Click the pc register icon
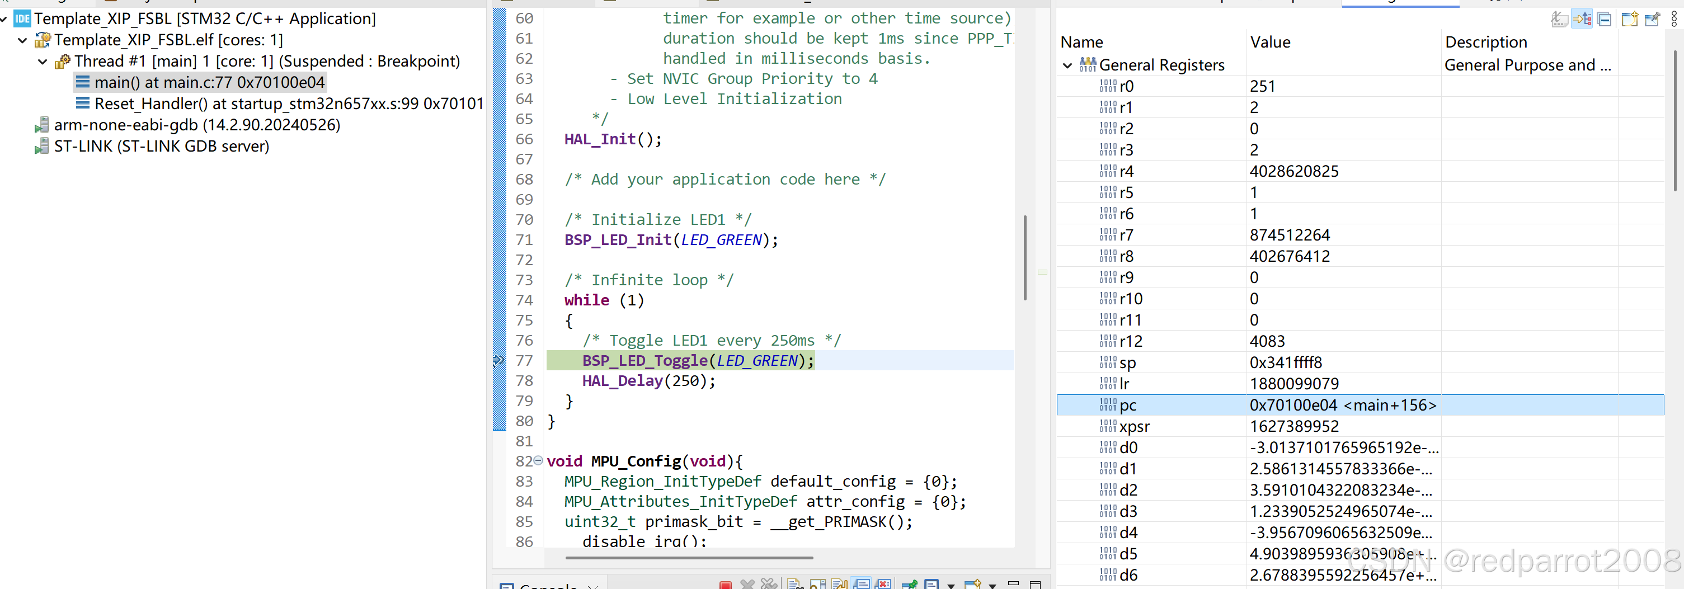 (x=1108, y=404)
